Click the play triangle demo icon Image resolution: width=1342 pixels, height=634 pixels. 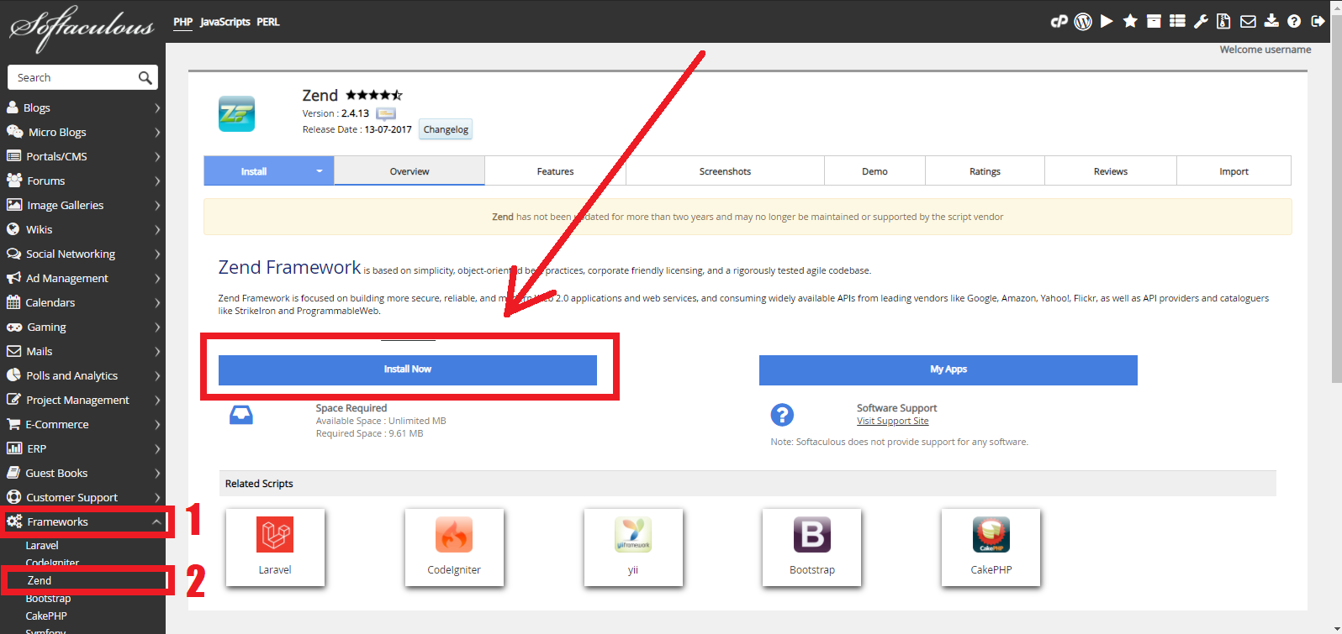tap(1107, 22)
